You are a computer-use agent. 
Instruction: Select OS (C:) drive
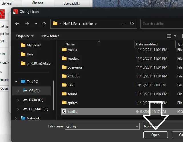pyautogui.click(x=31, y=91)
